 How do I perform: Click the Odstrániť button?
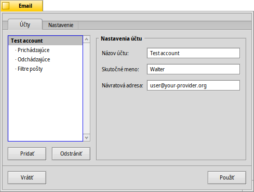tap(71, 153)
